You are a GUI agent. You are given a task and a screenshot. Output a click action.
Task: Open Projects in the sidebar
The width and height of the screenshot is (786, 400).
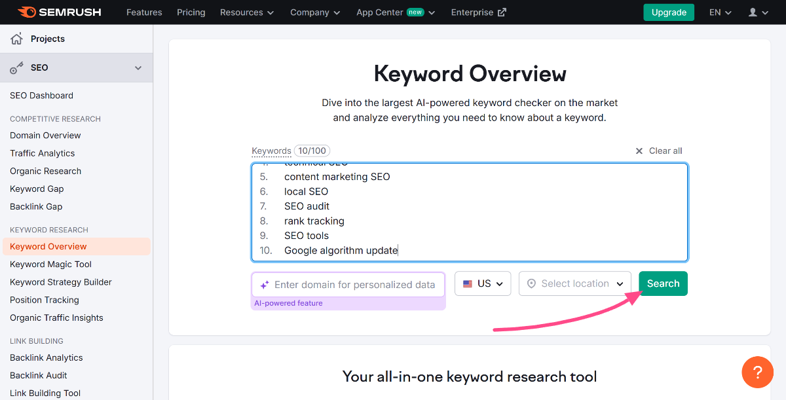(48, 39)
